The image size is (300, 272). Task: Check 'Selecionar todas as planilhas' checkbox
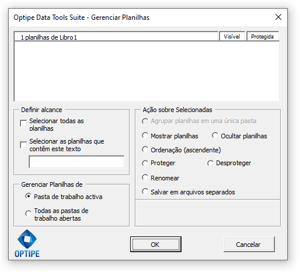point(23,123)
